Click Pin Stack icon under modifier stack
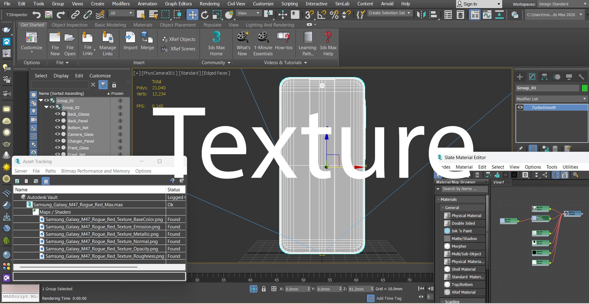 click(520, 149)
